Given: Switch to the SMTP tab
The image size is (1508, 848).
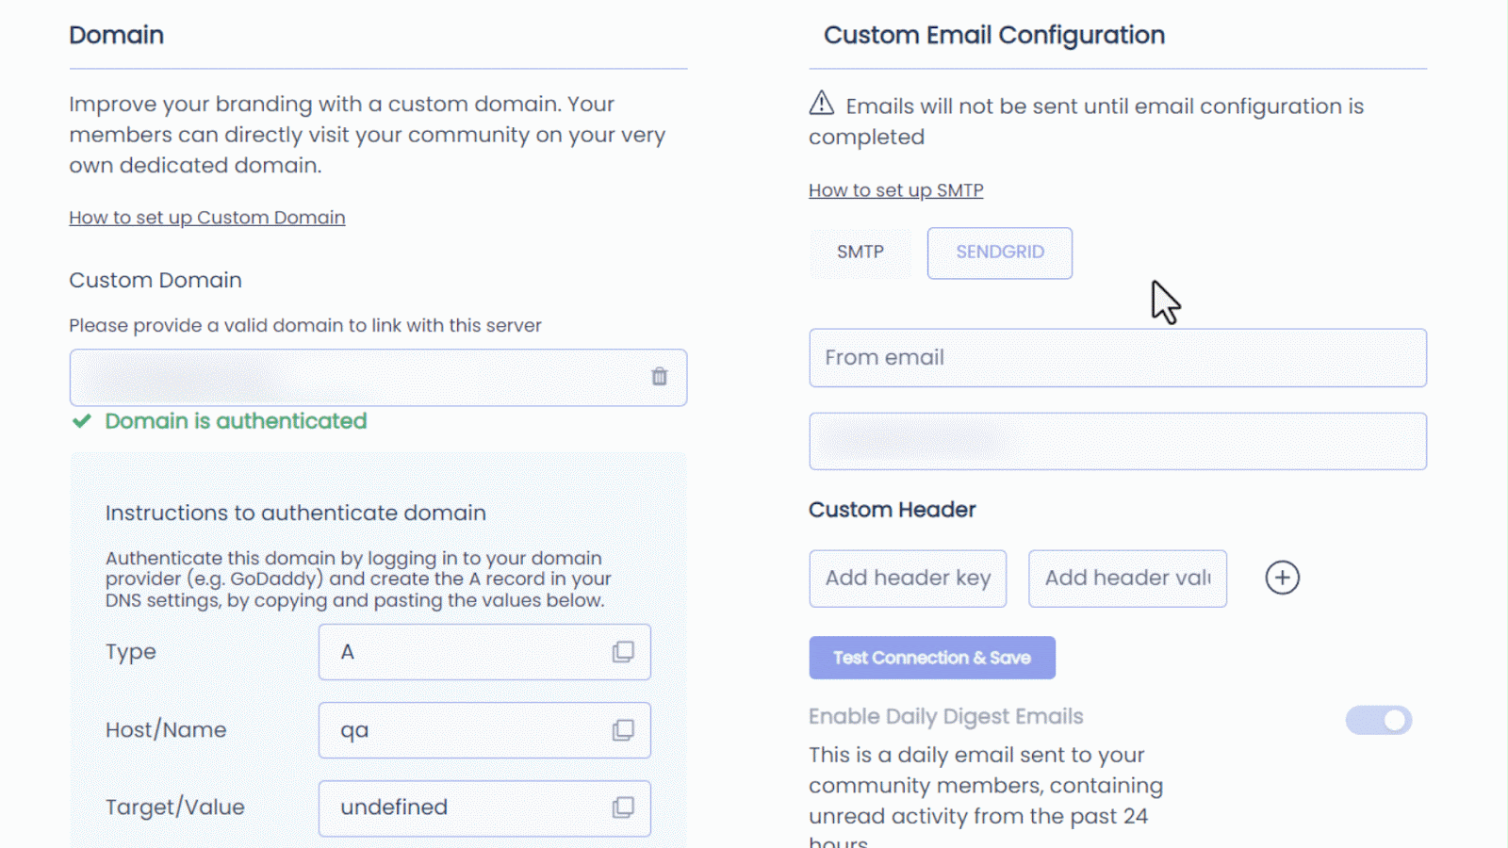Looking at the screenshot, I should tap(861, 253).
